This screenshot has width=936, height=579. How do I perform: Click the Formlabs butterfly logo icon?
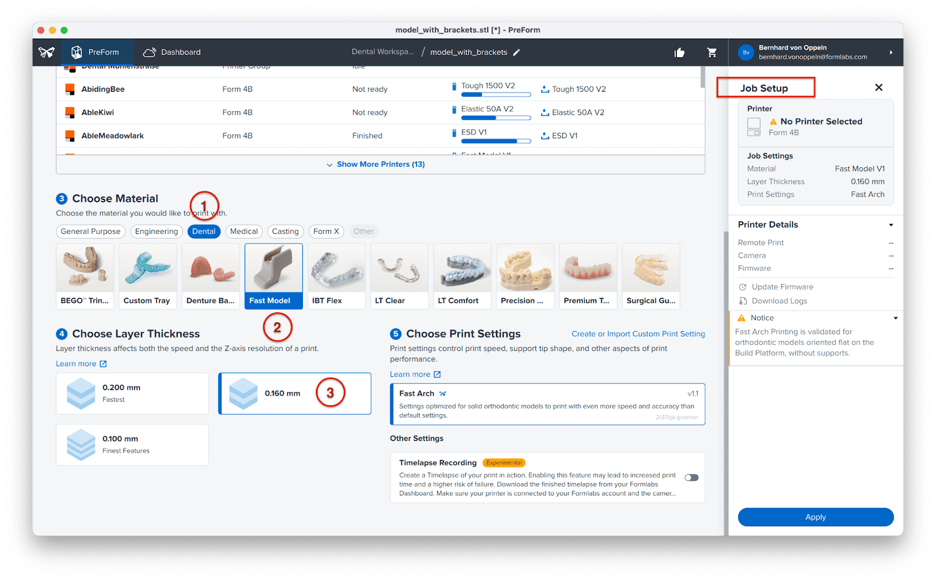[47, 52]
